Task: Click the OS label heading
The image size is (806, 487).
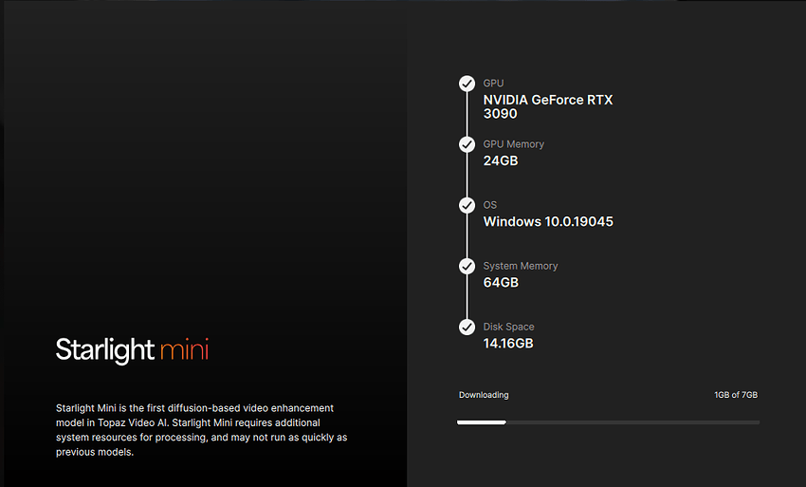Action: (489, 205)
